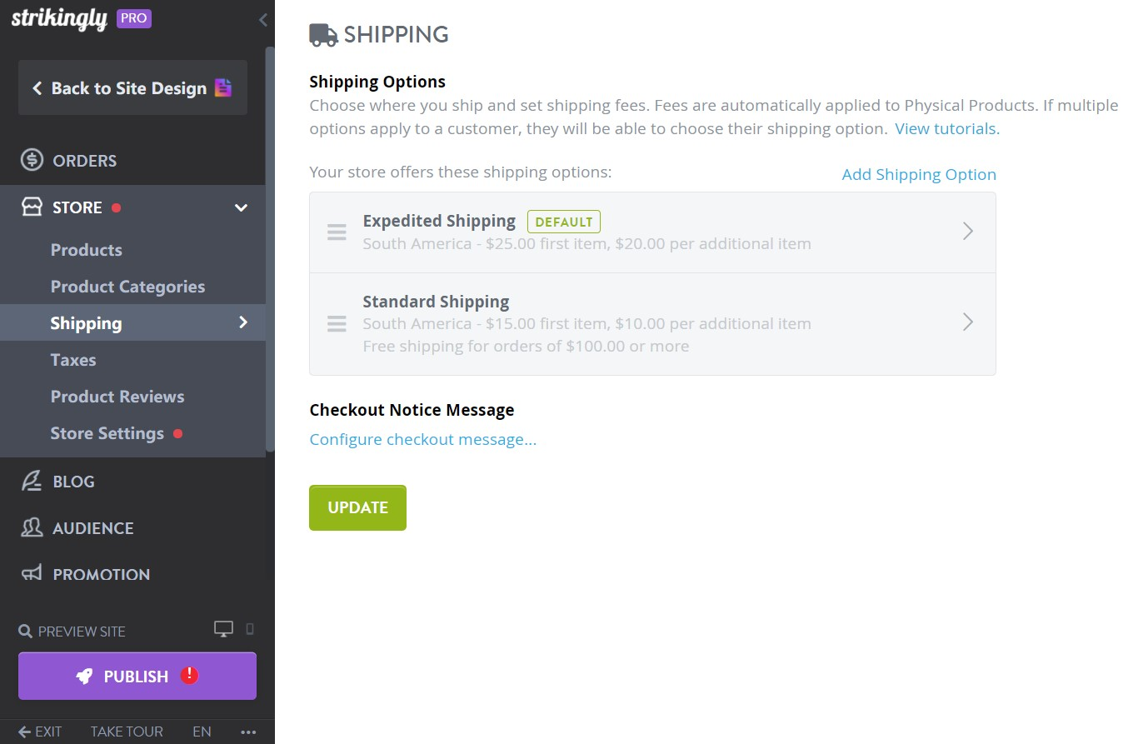Click the Store shopping bag icon
Screen dimensions: 1138x744
pyautogui.click(x=31, y=207)
